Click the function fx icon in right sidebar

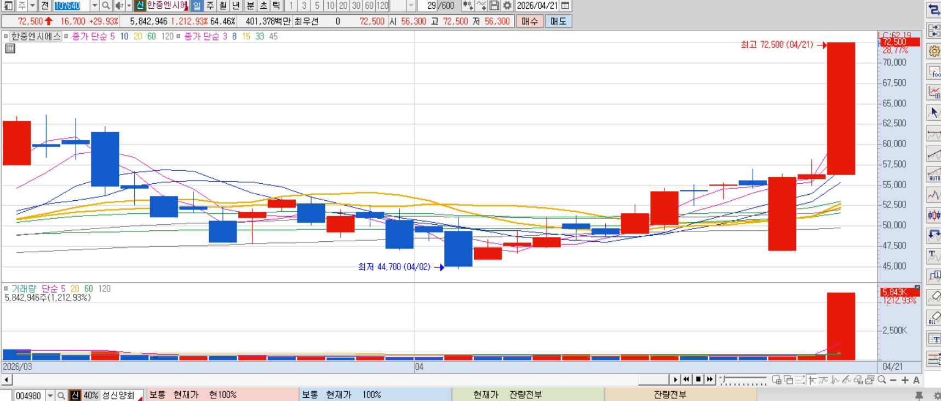click(934, 72)
